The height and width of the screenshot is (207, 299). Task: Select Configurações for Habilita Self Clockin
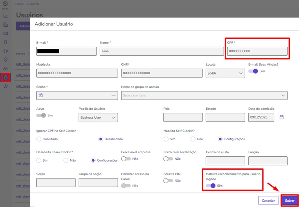click(220, 139)
